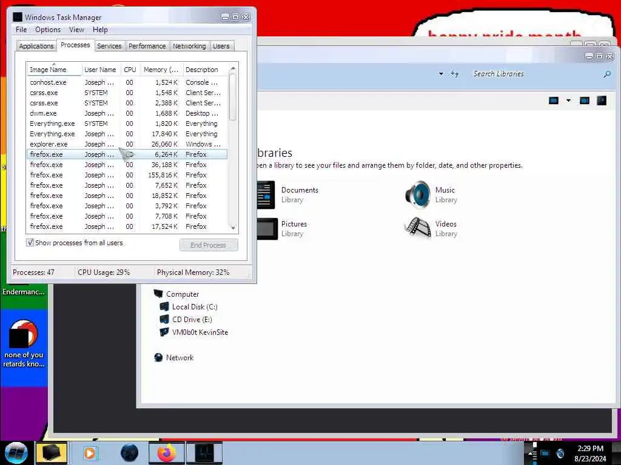Select the firefox.exe row using 18,852 K

click(x=127, y=196)
